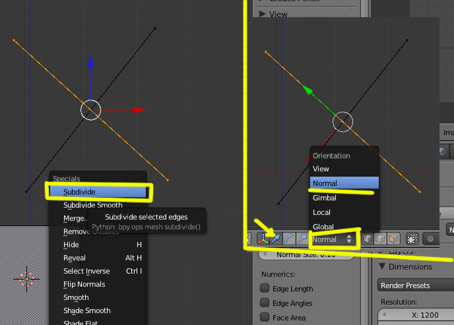Click the Numerics: label
This screenshot has width=454, height=325.
278,274
